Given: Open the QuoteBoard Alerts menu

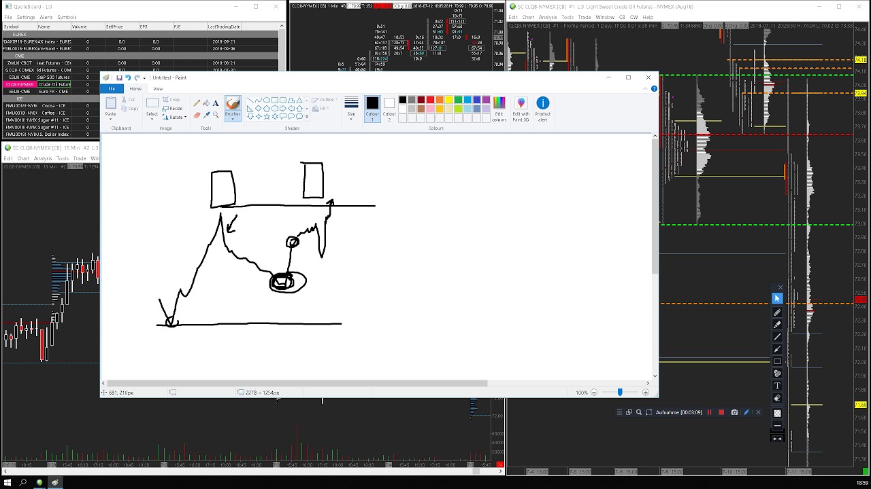Looking at the screenshot, I should tap(46, 17).
